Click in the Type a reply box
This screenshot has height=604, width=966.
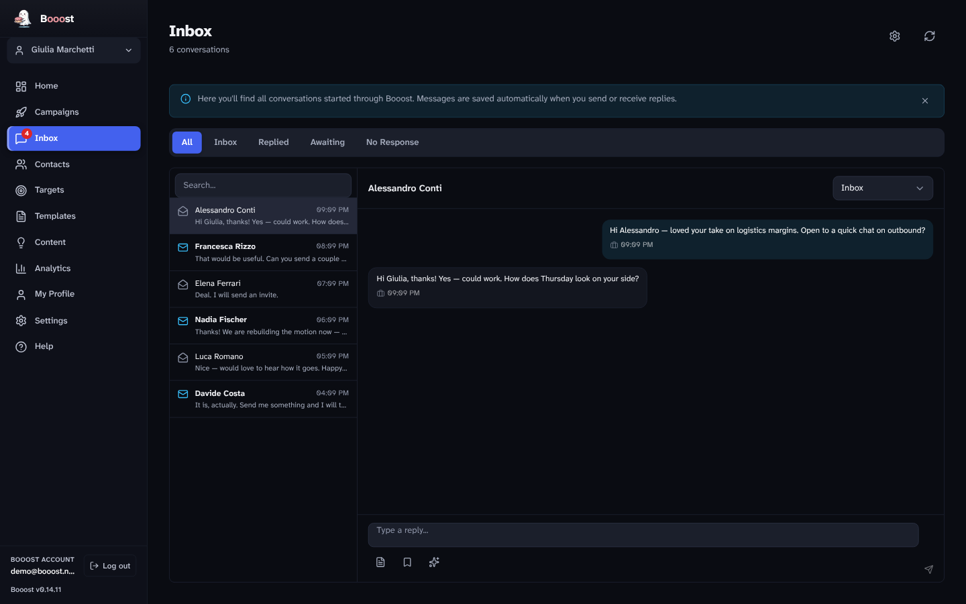tap(643, 535)
